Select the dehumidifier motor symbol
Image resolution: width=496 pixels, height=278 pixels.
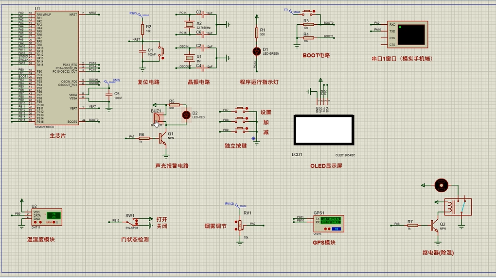tap(441, 185)
